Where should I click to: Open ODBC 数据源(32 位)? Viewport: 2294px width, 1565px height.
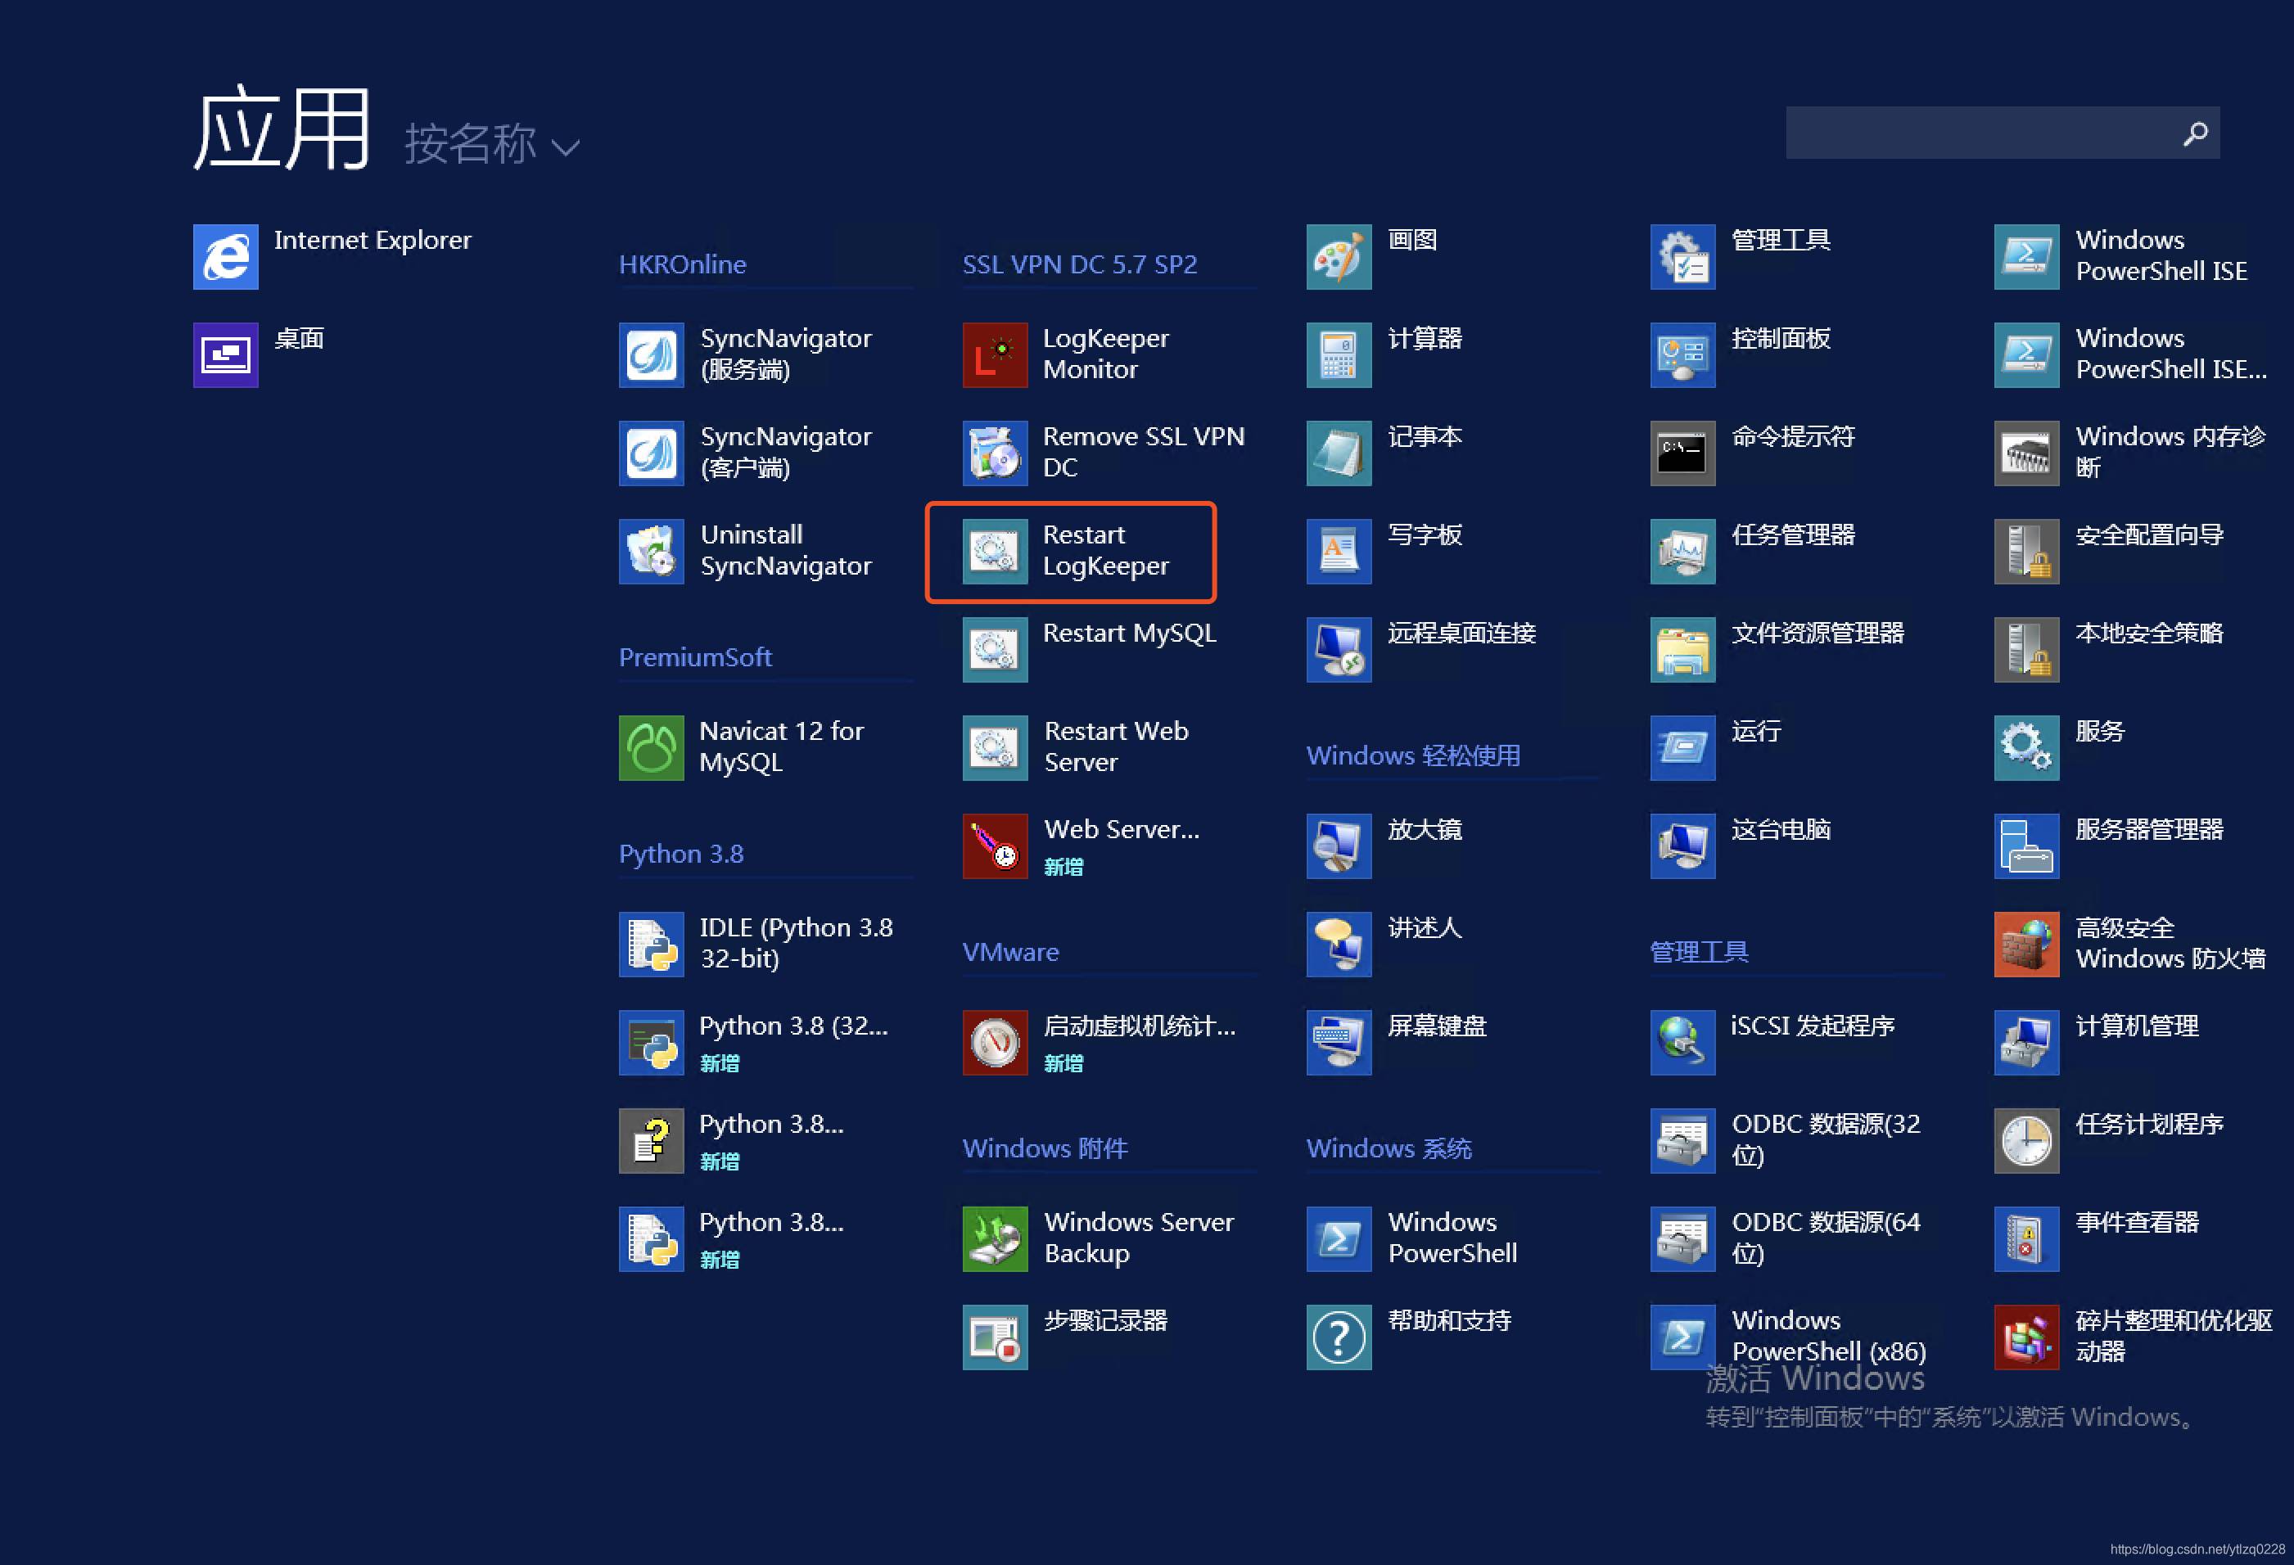[x=1682, y=1141]
